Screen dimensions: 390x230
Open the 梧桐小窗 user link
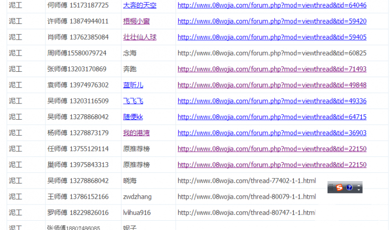[136, 21]
